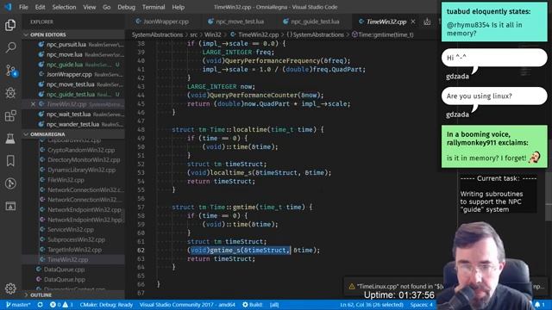This screenshot has height=310, width=552.
Task: Open the Test beaker view
Action: pyautogui.click(x=10, y=138)
